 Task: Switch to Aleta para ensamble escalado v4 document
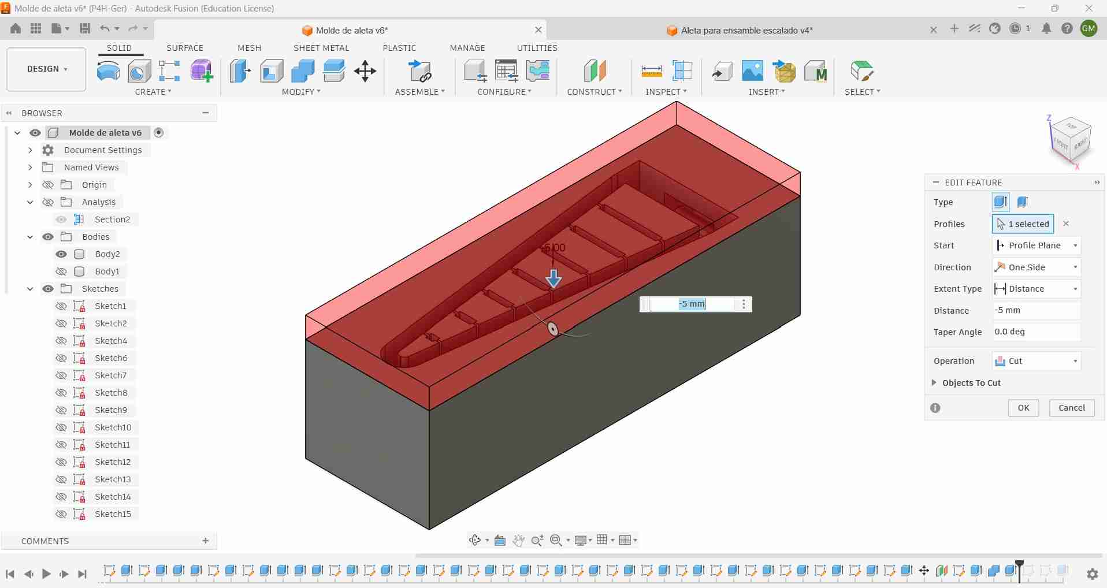[x=746, y=30]
